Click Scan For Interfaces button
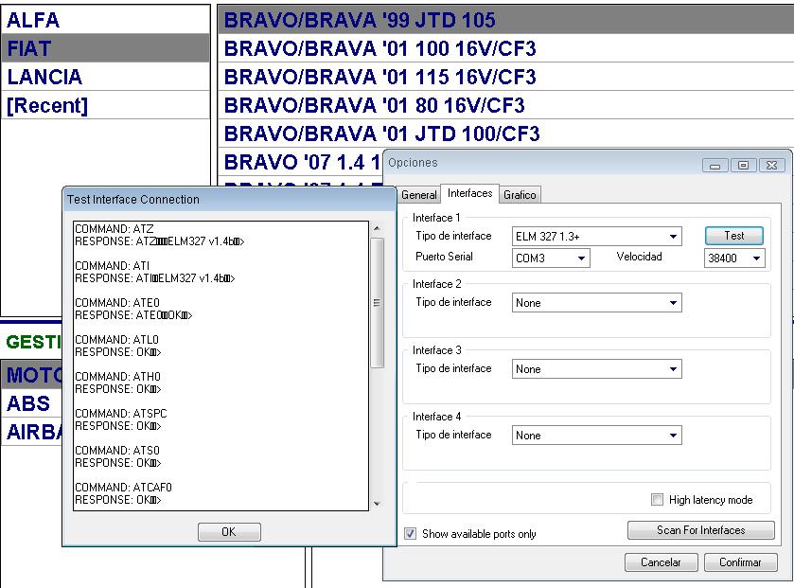Viewport: 794px width, 588px height. click(701, 530)
